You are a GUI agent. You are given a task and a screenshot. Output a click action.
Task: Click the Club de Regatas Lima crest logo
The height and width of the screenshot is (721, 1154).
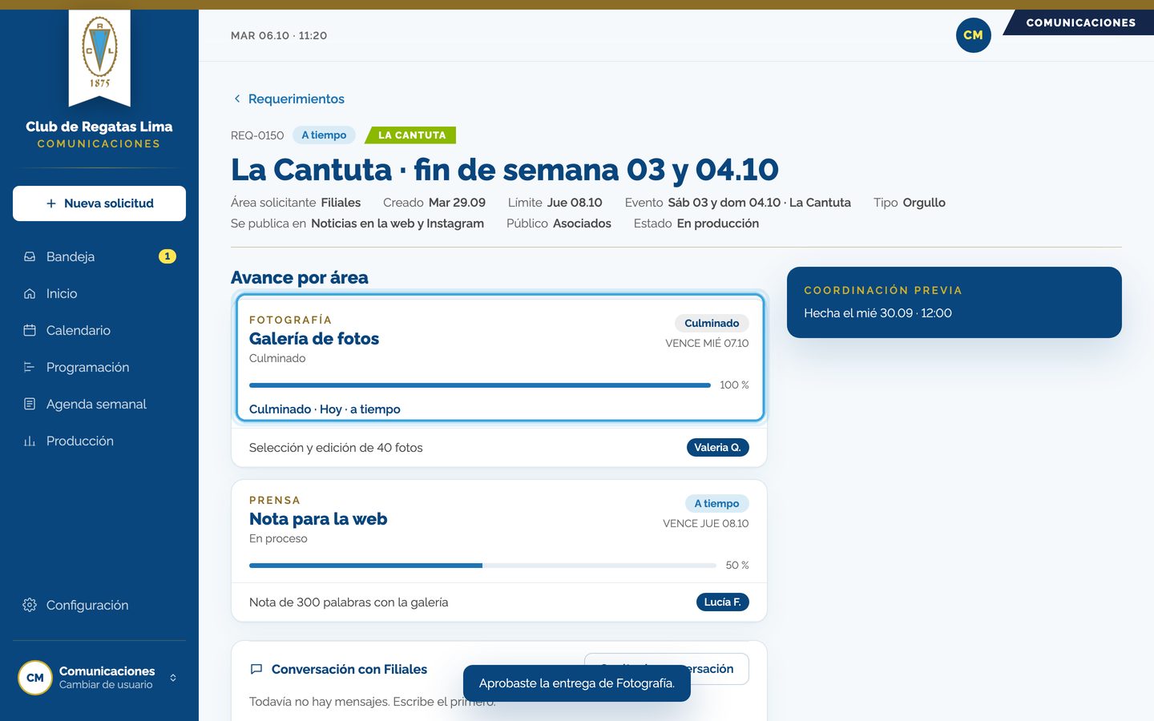[99, 53]
